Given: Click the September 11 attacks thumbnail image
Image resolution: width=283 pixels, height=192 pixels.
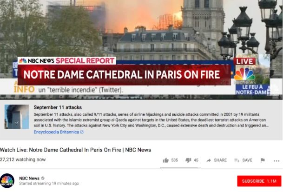Looking at the screenshot, I should point(17,117).
